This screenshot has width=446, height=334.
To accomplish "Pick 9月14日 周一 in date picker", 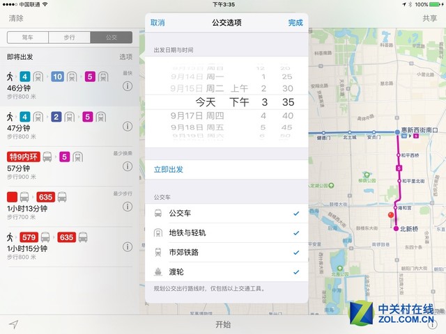I will [197, 77].
